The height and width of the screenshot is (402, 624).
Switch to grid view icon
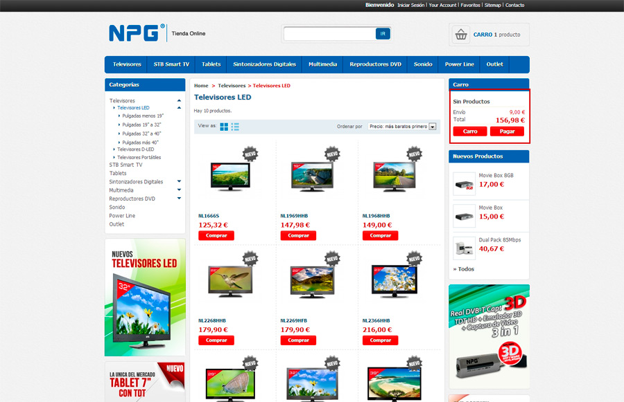point(224,127)
